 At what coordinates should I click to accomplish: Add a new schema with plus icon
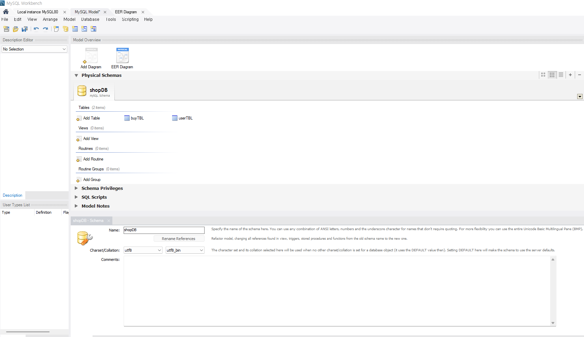click(570, 75)
